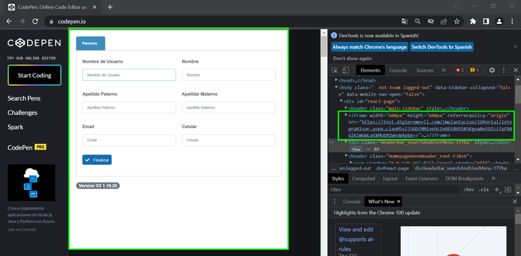Click the Start Coding button
The image size is (521, 256).
tap(34, 75)
